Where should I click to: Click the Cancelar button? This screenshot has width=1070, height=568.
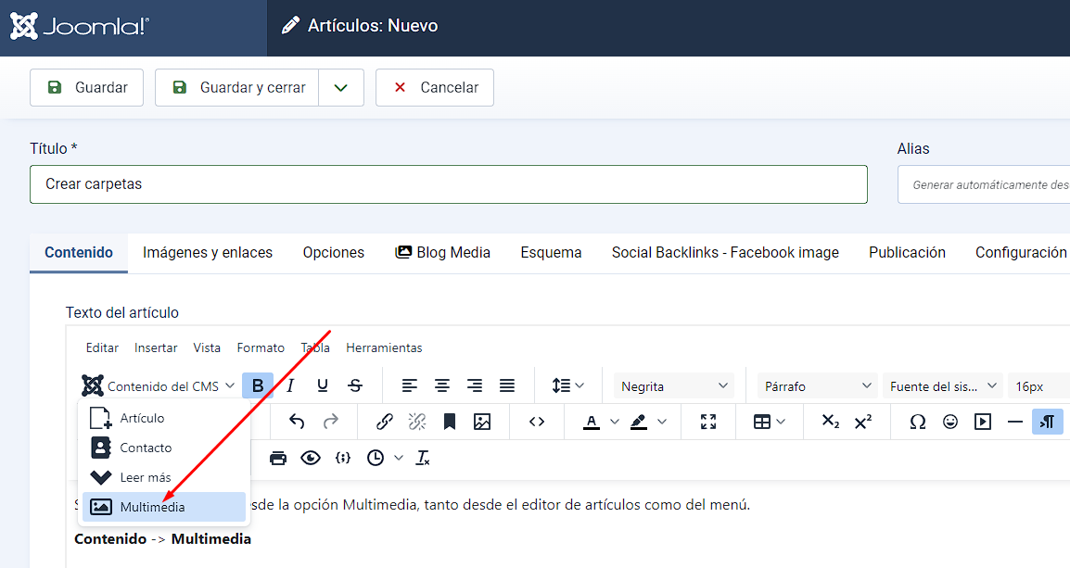coord(434,87)
